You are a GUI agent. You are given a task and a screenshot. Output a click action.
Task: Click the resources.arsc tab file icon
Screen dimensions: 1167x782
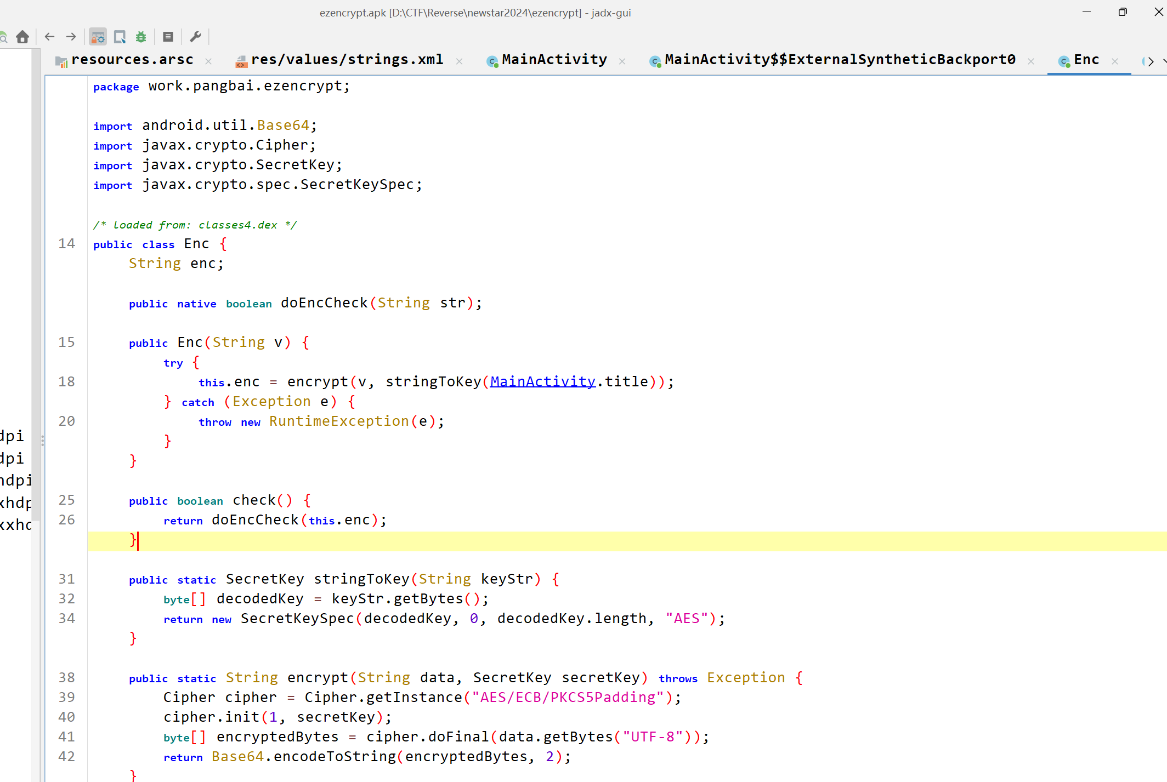tap(61, 61)
